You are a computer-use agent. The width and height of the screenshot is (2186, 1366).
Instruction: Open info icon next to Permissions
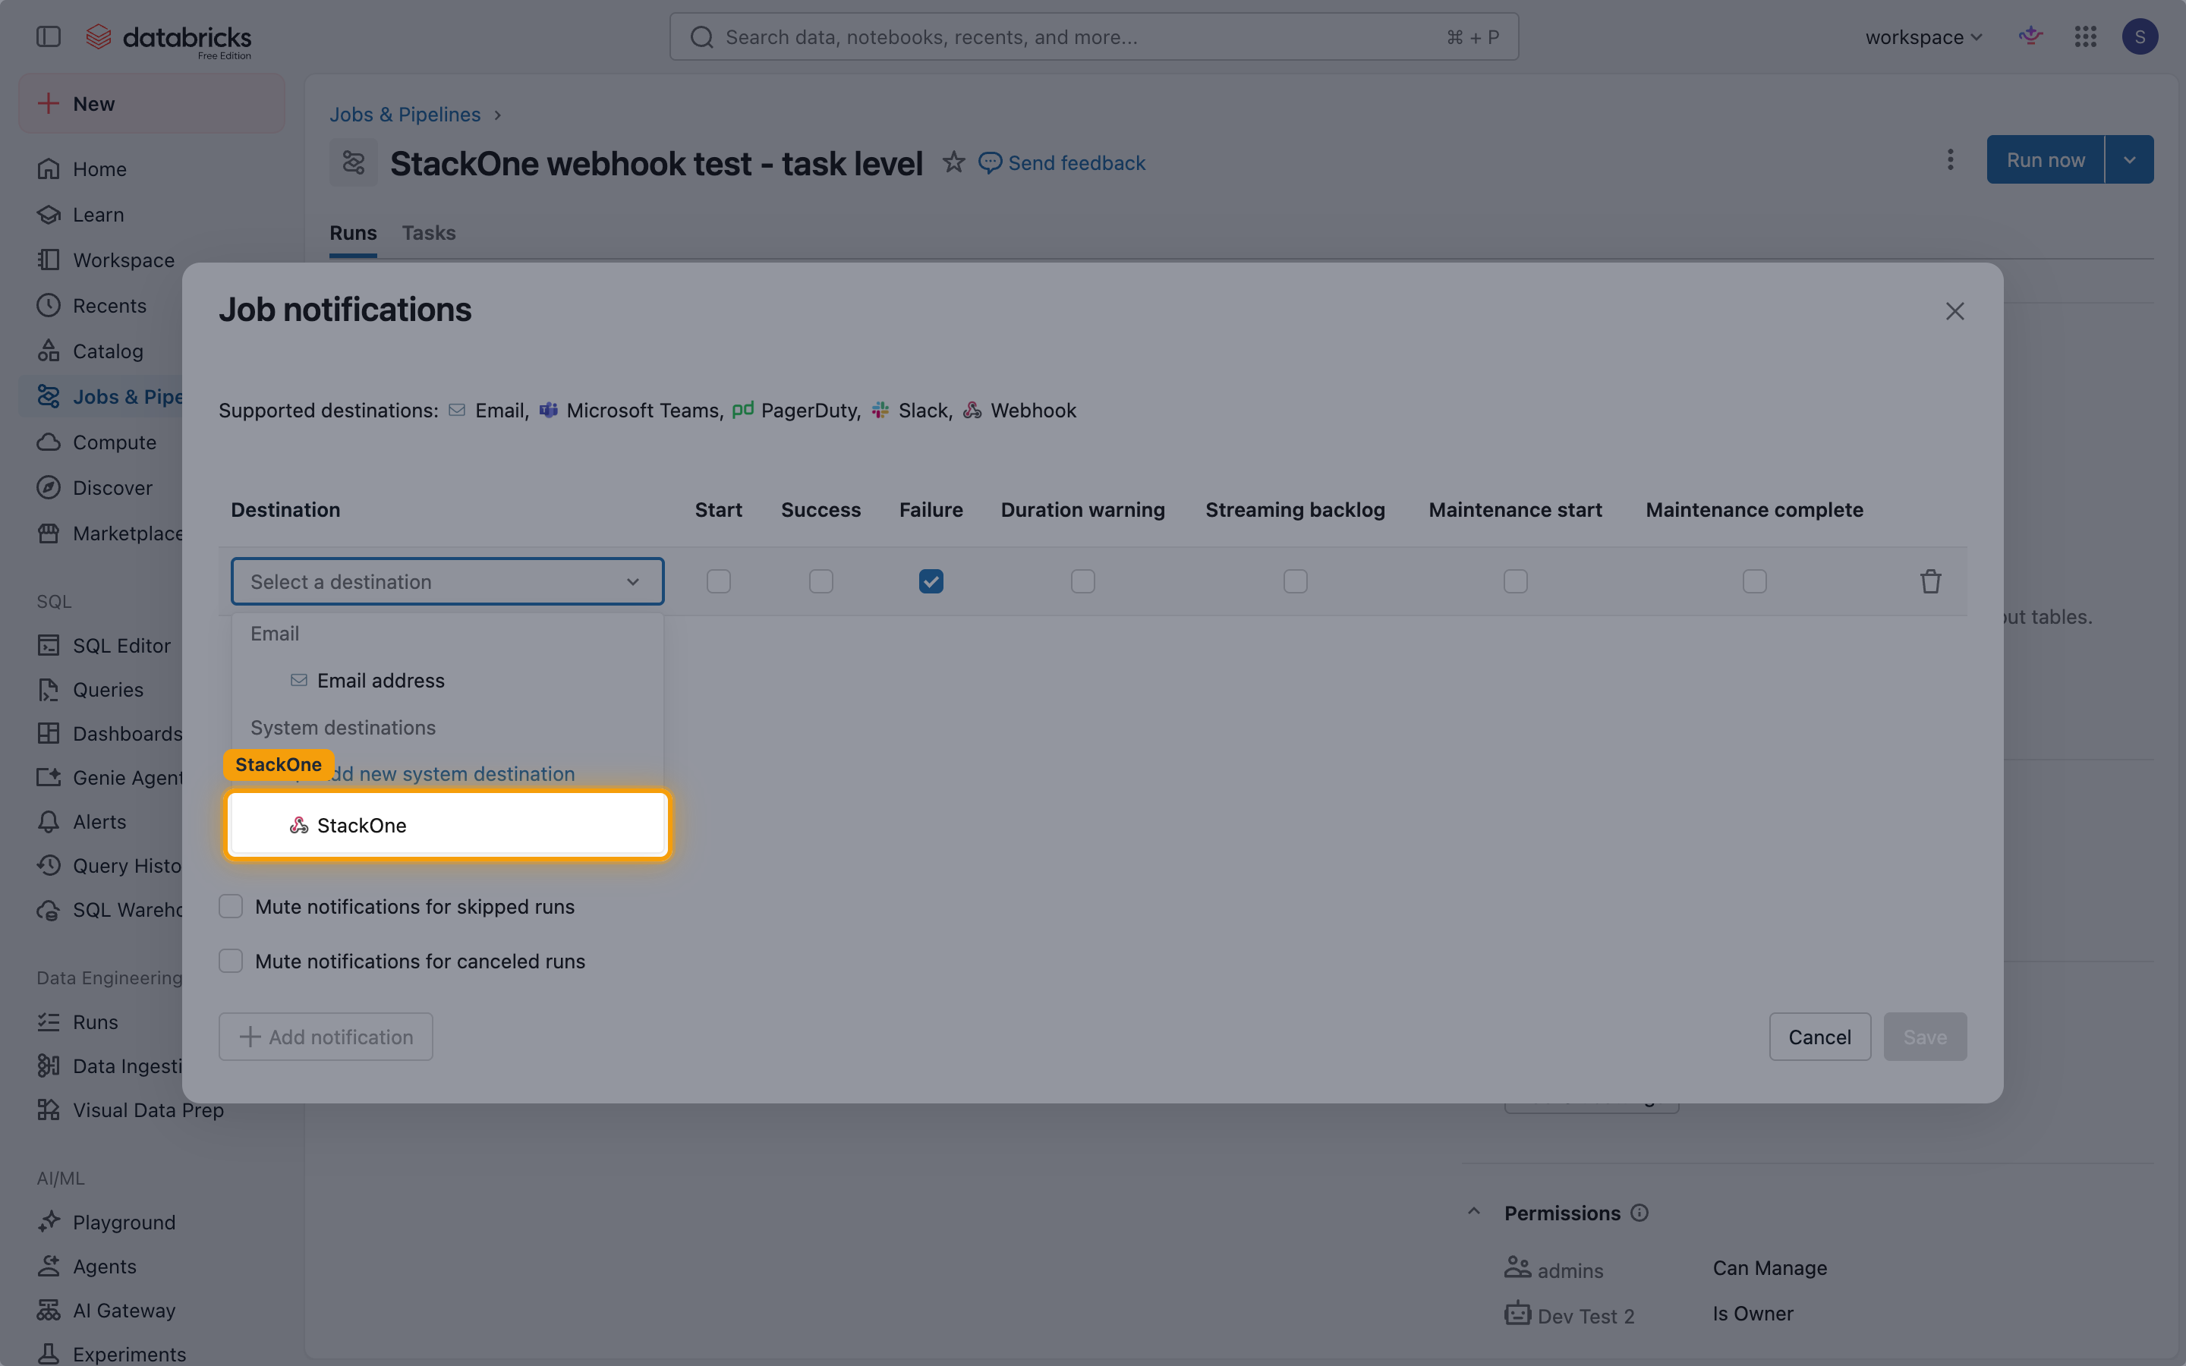[x=1639, y=1213]
